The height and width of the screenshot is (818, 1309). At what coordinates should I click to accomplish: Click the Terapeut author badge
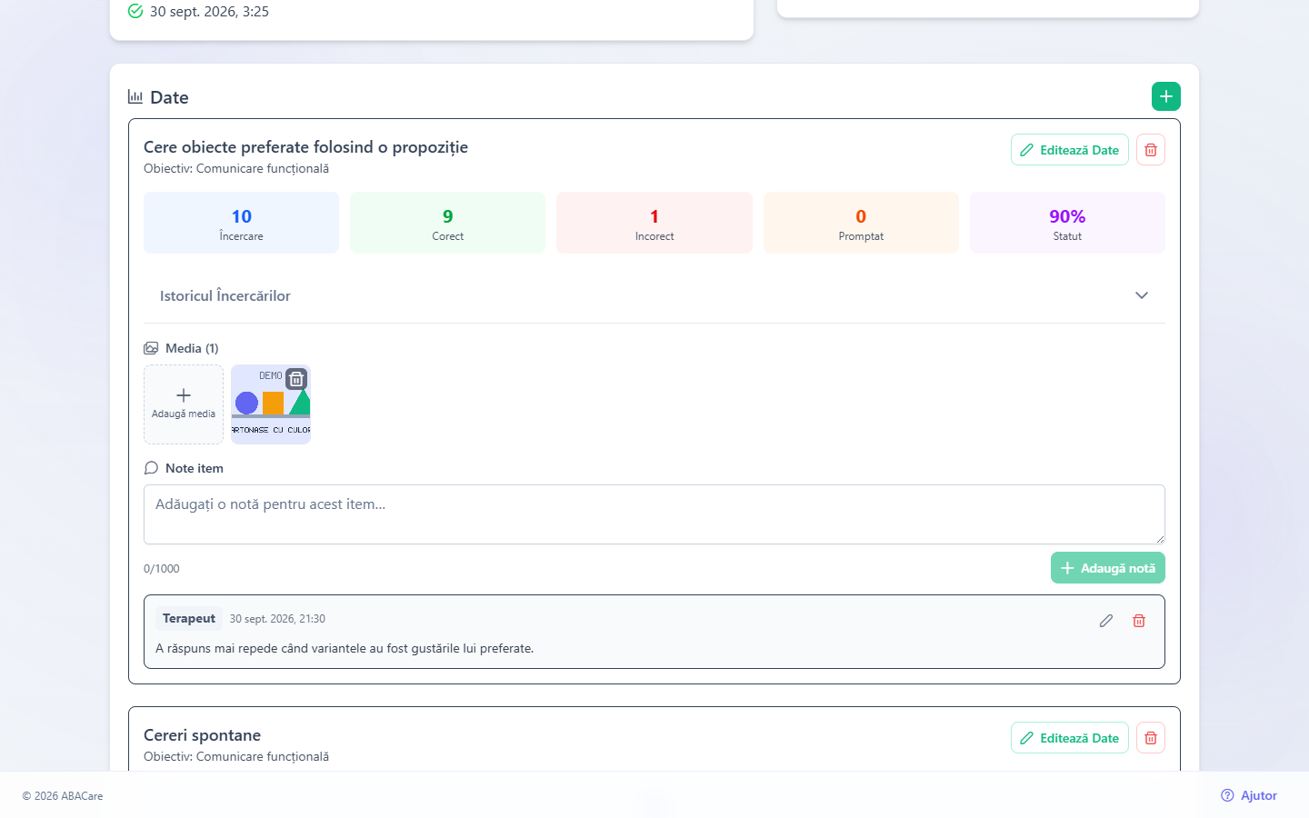click(x=189, y=618)
